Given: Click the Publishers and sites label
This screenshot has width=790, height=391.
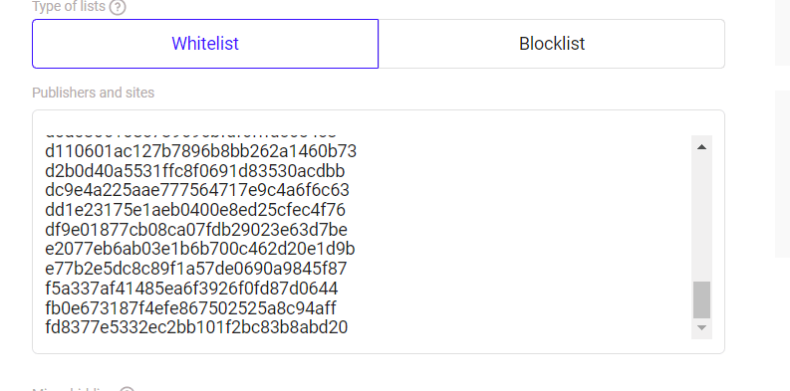Looking at the screenshot, I should [x=94, y=93].
